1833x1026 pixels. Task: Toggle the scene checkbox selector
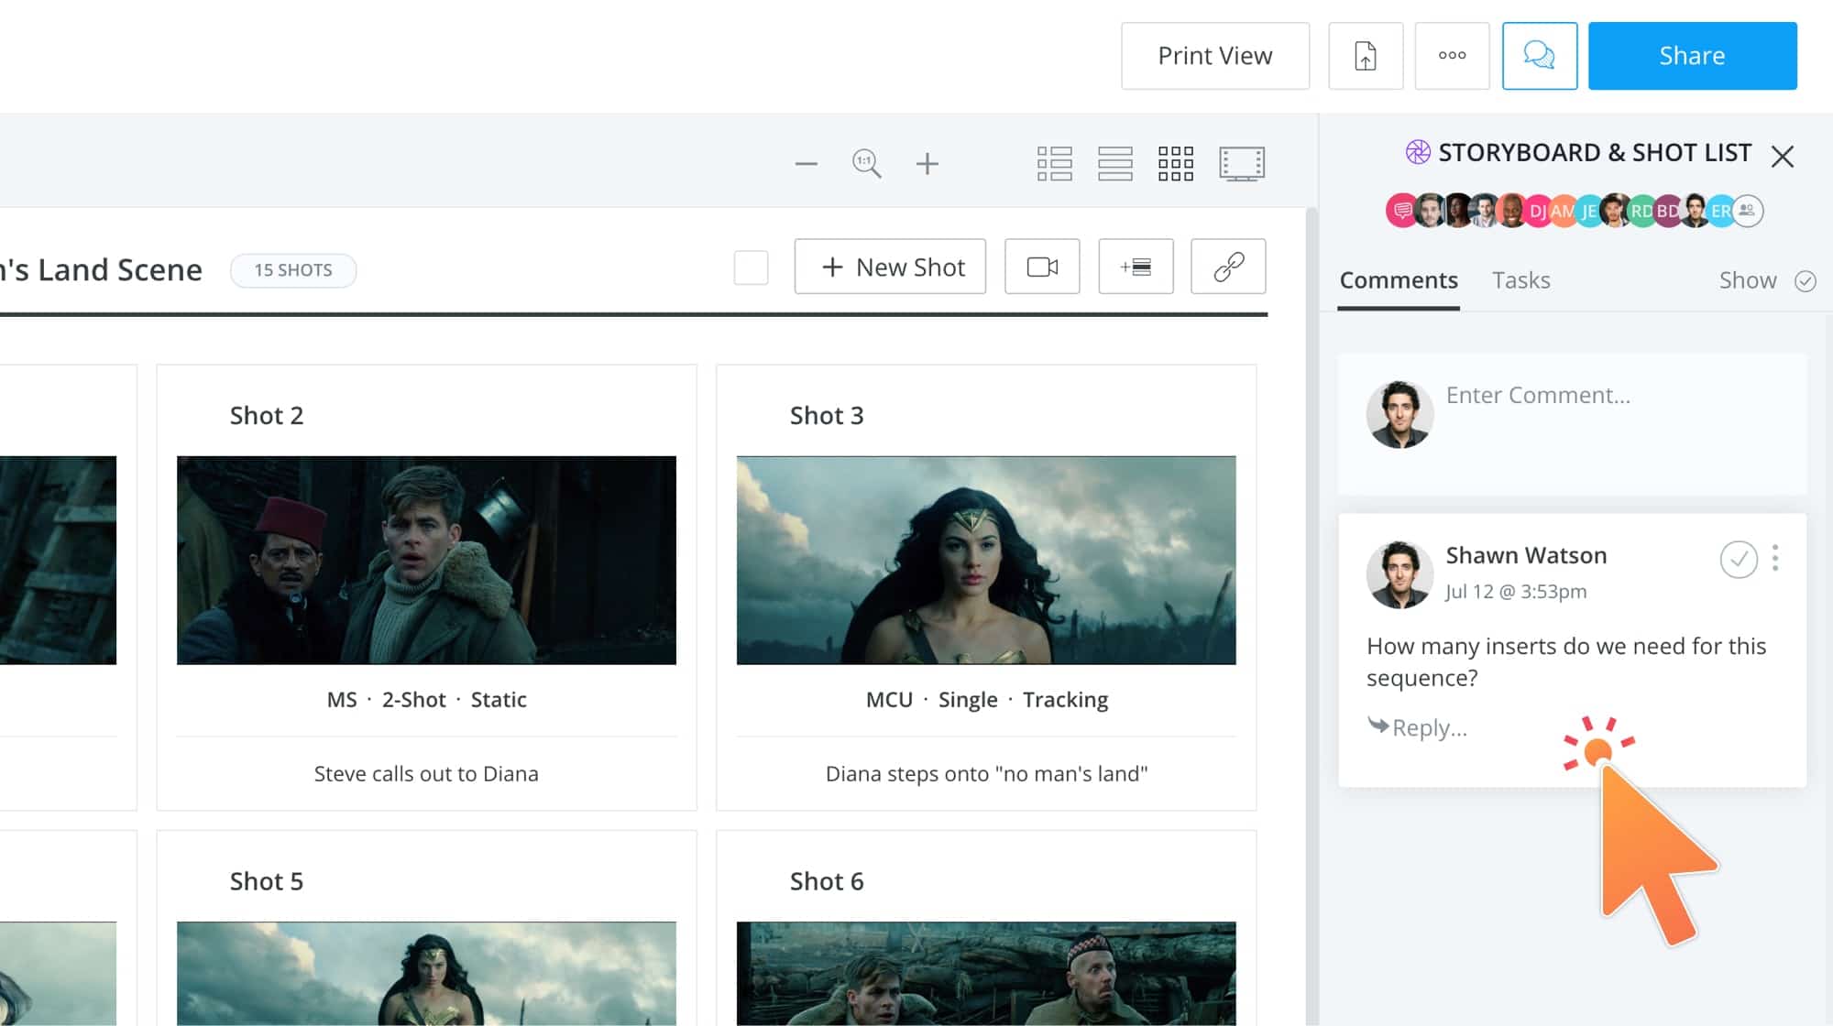[752, 268]
